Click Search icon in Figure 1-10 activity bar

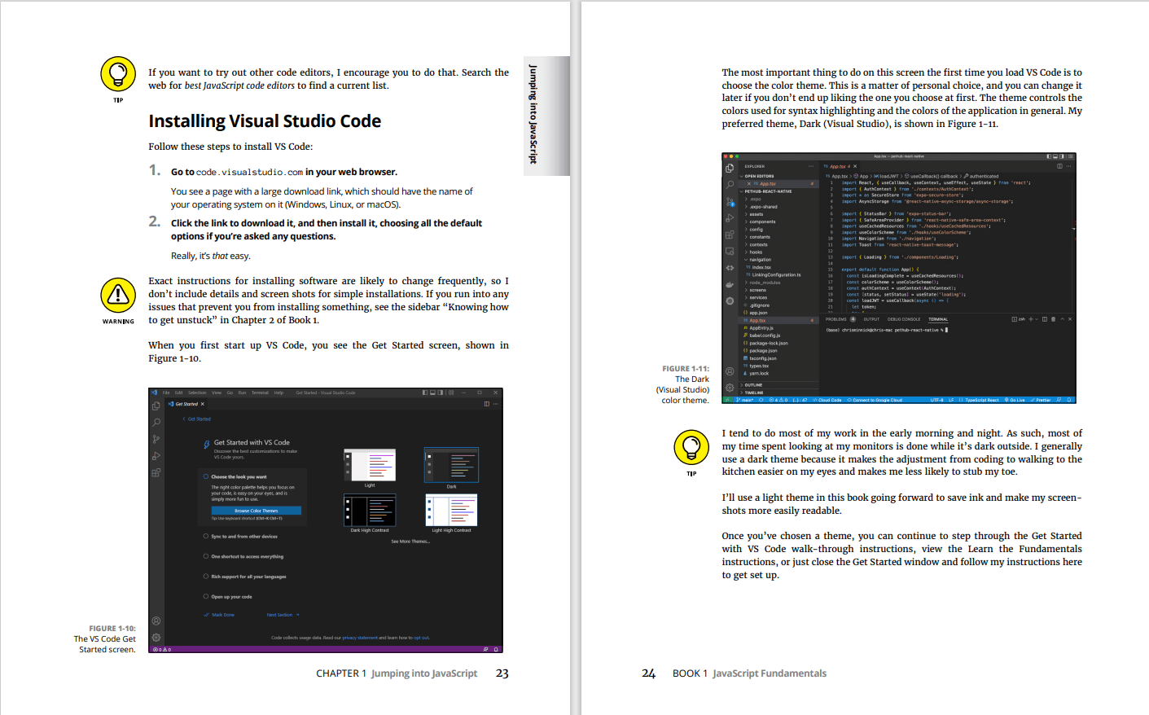pos(156,422)
